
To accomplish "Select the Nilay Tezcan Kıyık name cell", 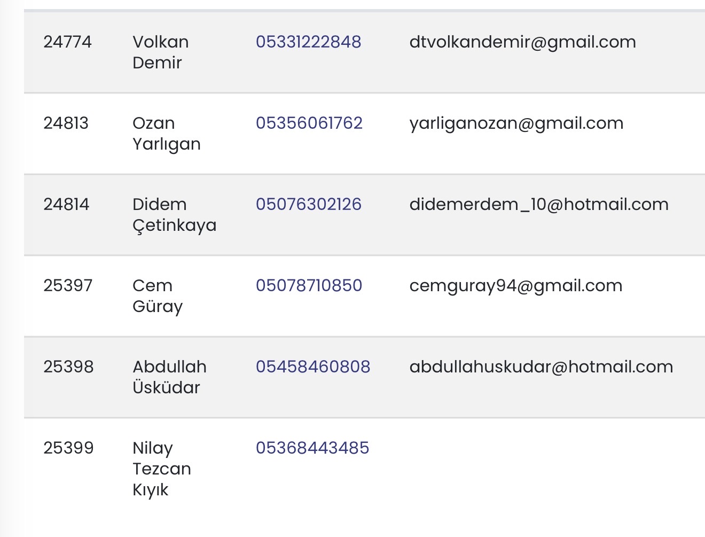I will (x=161, y=469).
